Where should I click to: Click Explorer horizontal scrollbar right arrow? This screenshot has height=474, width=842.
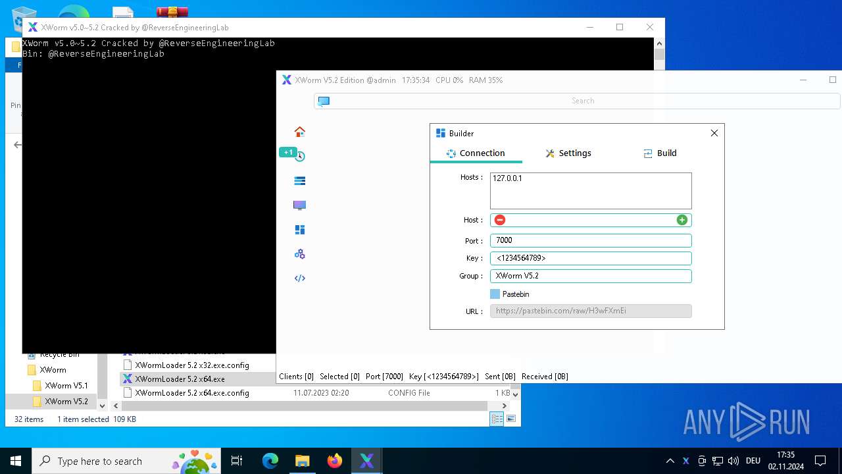[x=505, y=406]
